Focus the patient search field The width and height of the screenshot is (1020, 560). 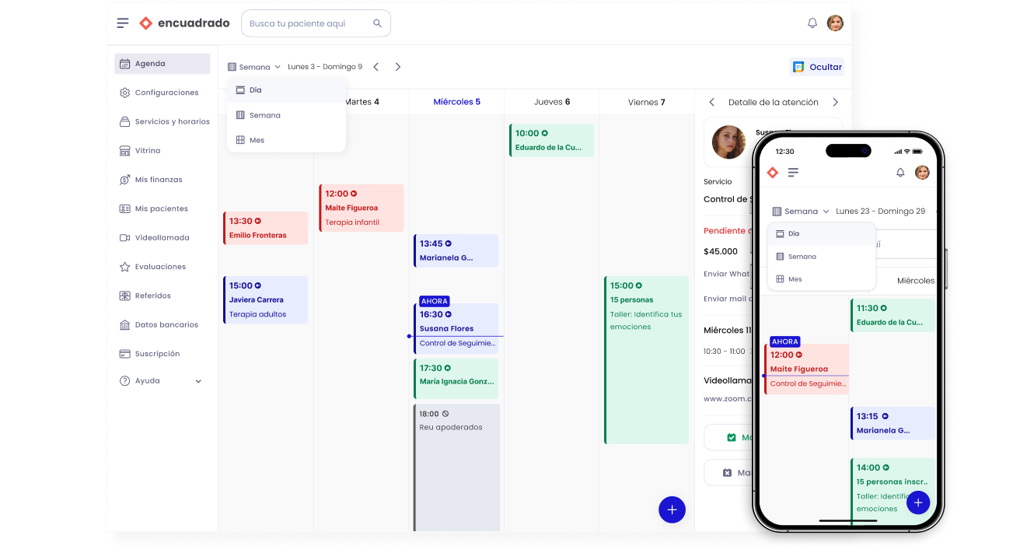point(316,23)
